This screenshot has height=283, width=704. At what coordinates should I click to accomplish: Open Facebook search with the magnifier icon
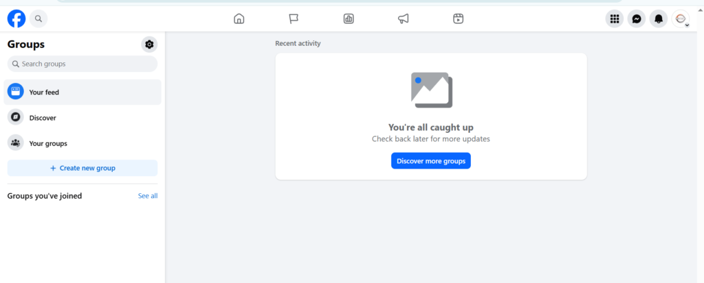pos(38,19)
